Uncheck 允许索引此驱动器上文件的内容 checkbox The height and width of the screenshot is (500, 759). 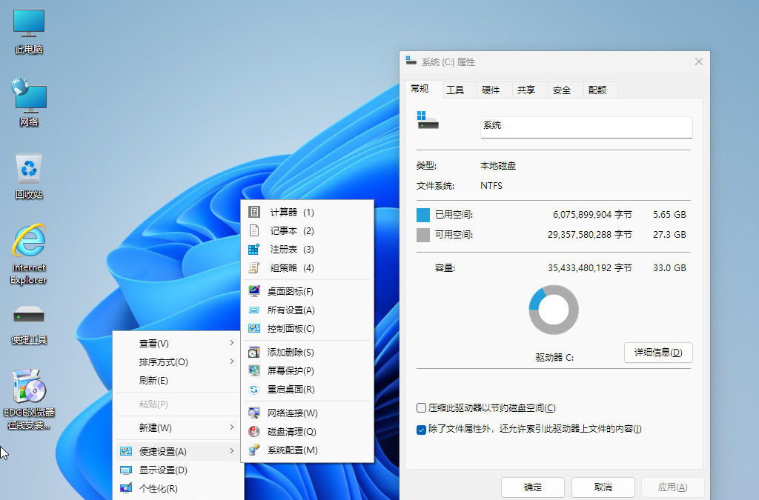click(x=421, y=430)
